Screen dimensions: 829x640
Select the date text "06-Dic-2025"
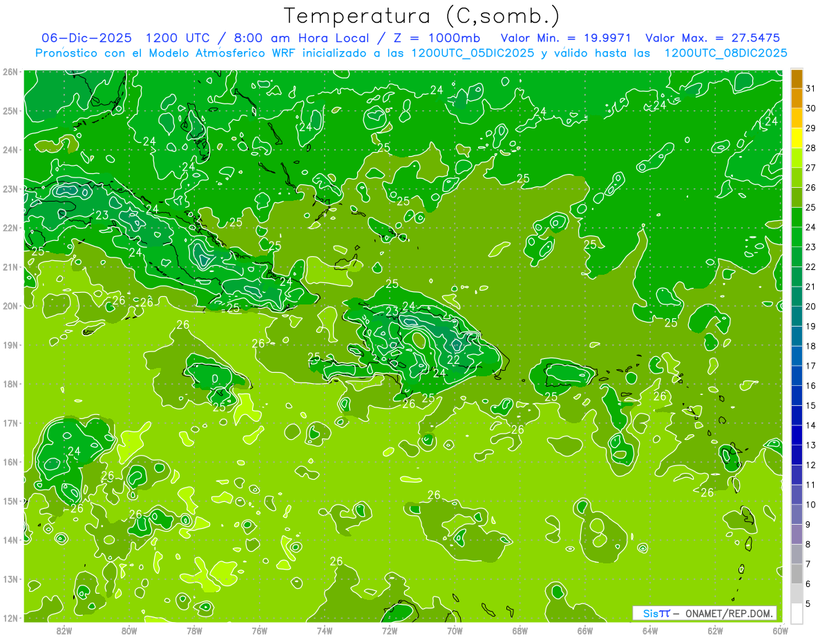(86, 38)
